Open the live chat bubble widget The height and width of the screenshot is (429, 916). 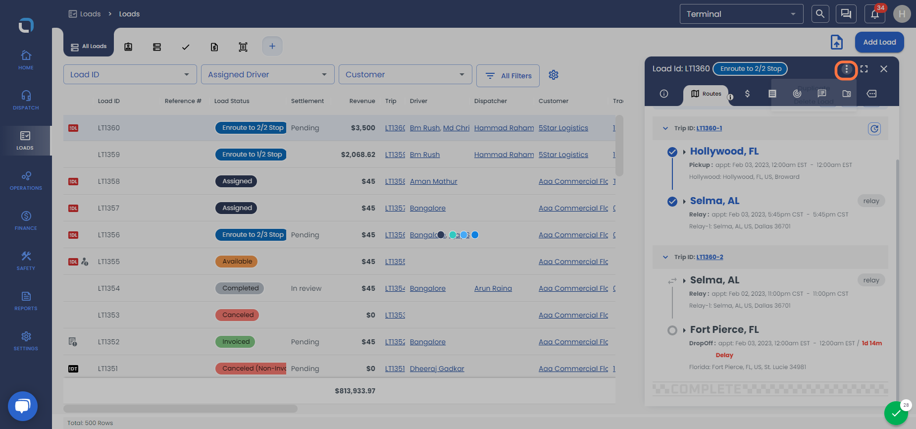click(x=23, y=406)
